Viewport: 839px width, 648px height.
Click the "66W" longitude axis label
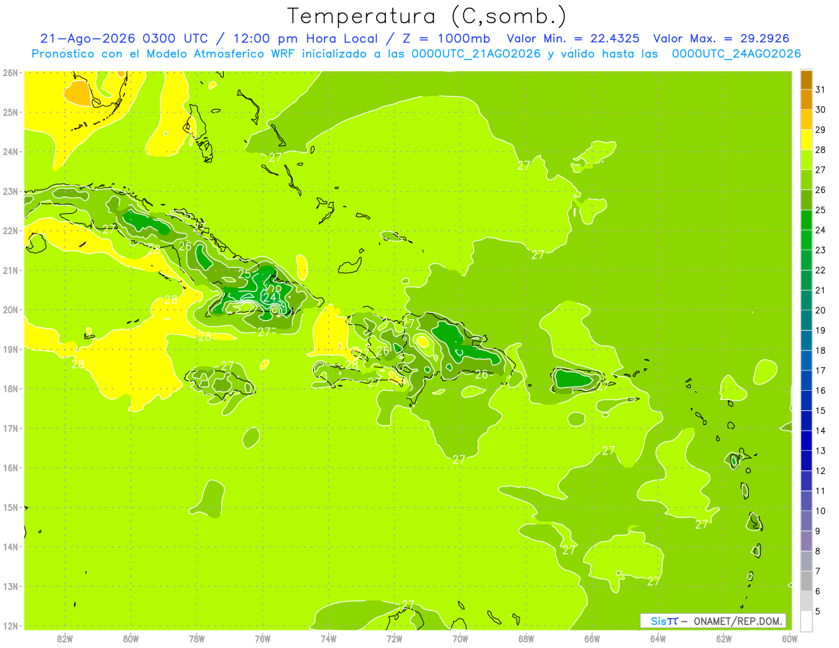pyautogui.click(x=591, y=638)
